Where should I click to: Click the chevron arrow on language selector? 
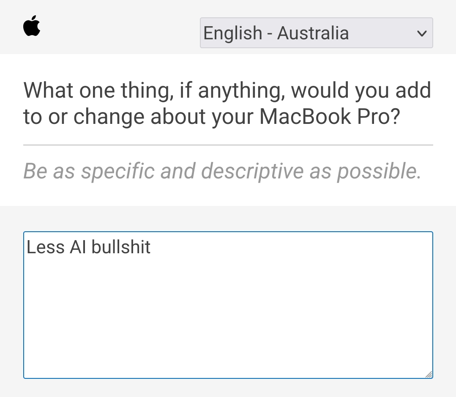(422, 33)
